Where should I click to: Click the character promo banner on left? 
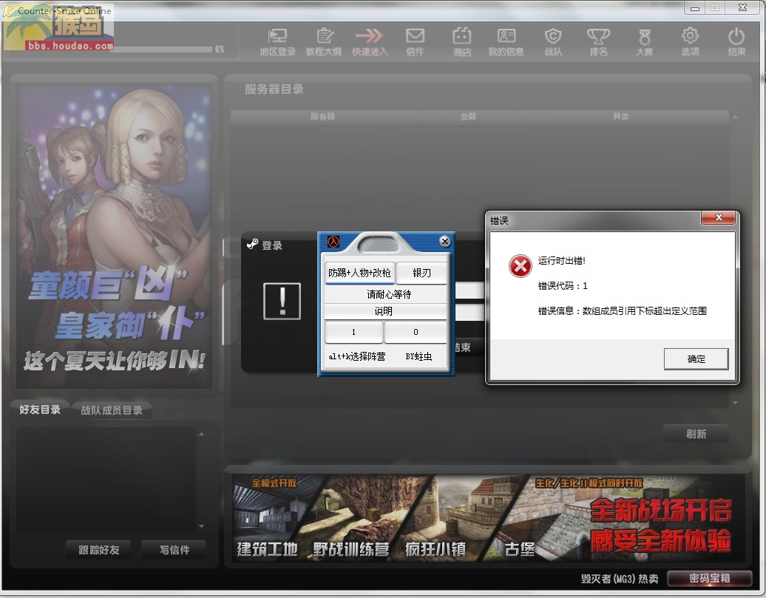coord(115,236)
